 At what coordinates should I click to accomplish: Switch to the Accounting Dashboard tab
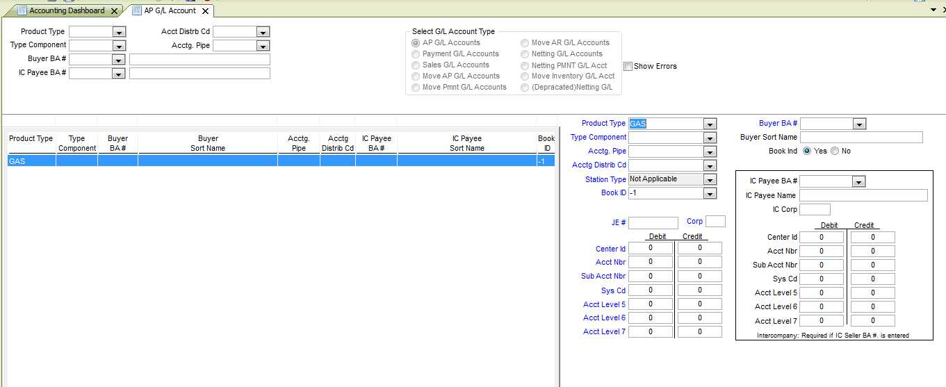pos(66,10)
